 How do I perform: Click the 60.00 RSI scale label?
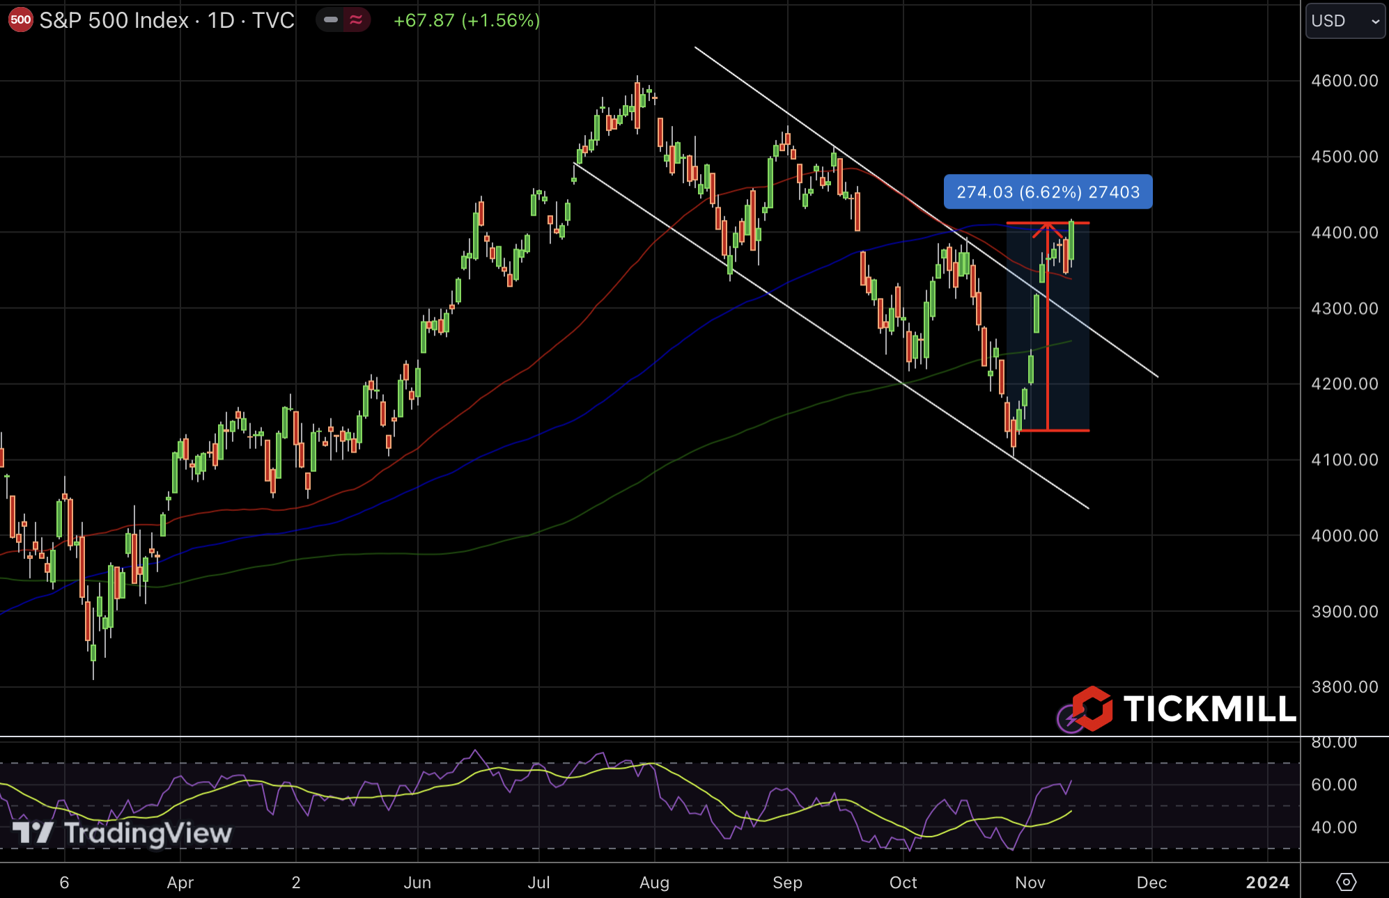coord(1333,785)
